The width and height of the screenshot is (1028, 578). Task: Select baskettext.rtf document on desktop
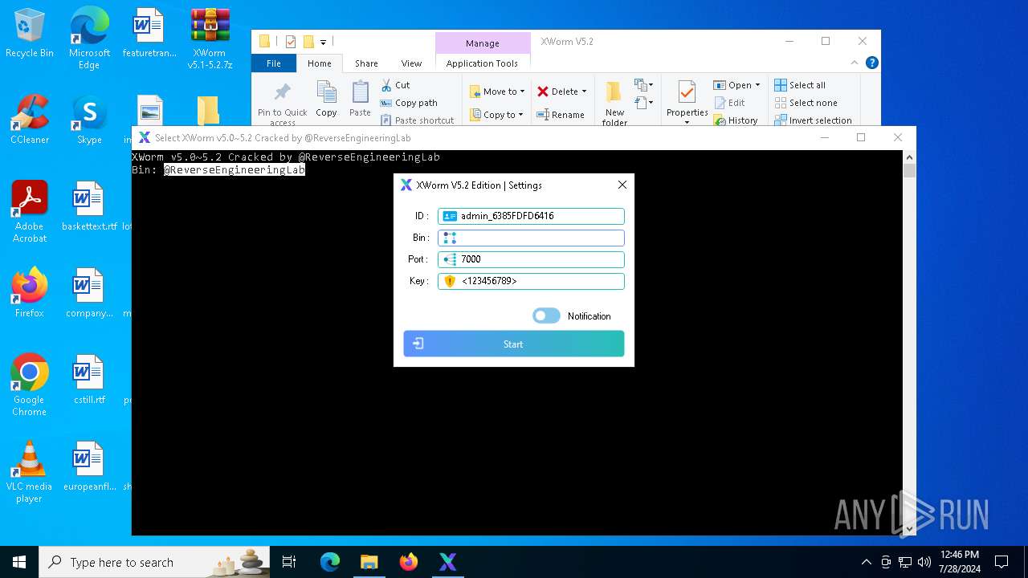click(x=89, y=206)
